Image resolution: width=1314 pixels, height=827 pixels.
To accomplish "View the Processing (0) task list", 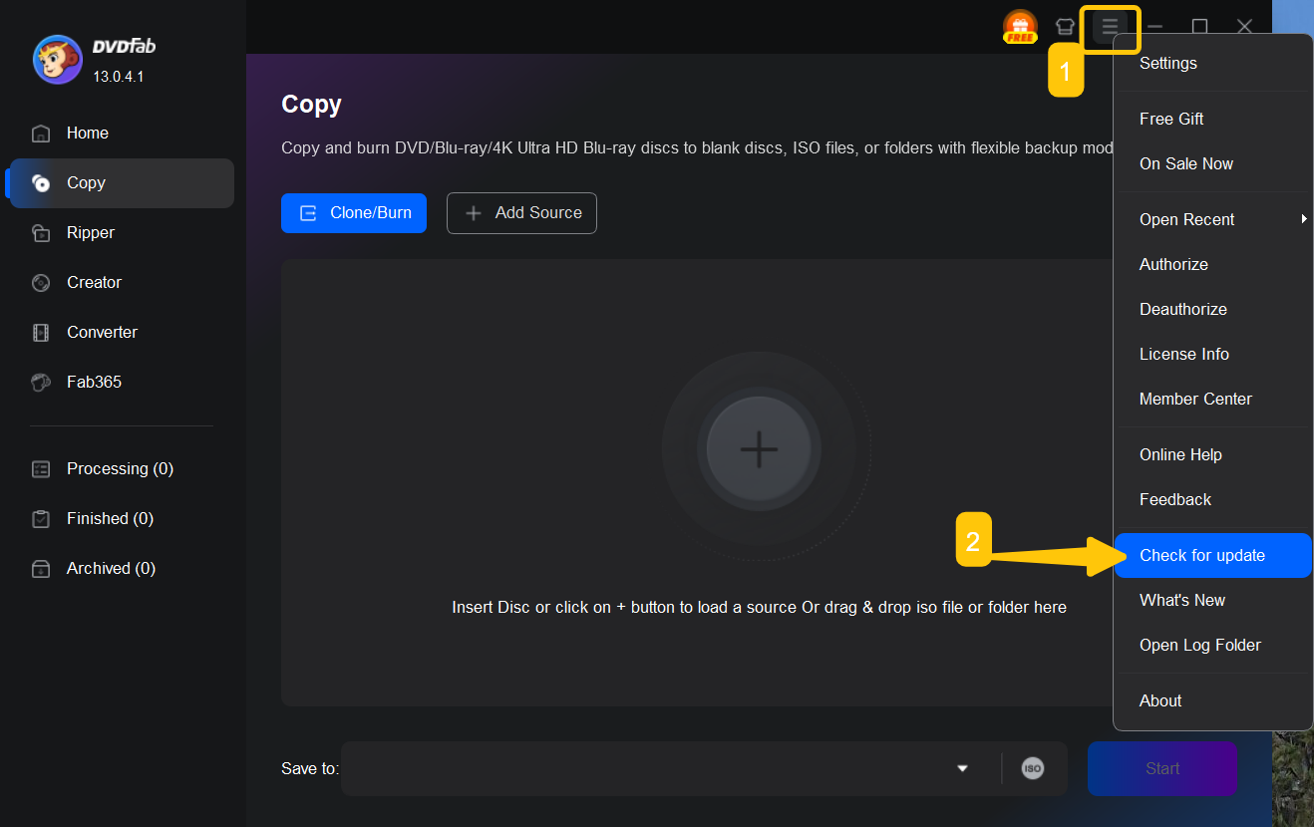I will pyautogui.click(x=119, y=468).
